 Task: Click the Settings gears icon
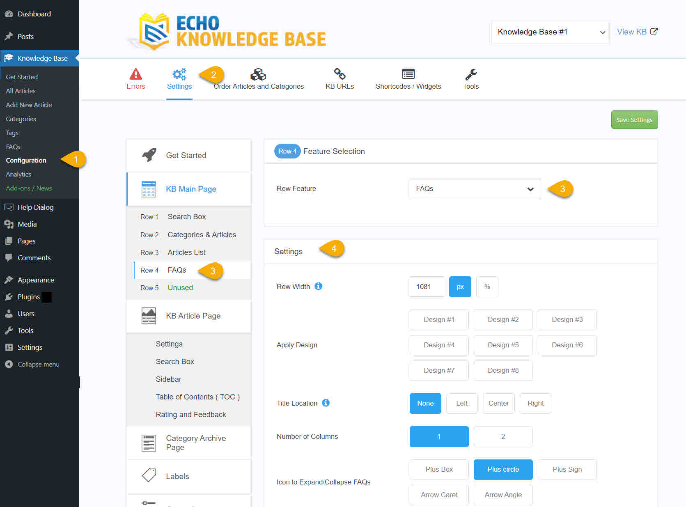179,74
